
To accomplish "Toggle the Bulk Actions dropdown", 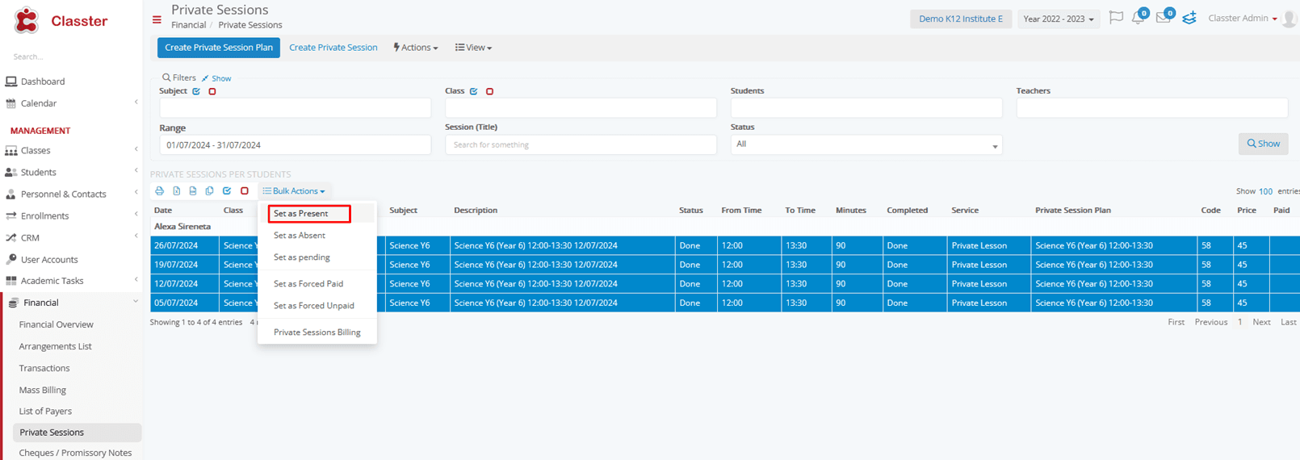I will click(x=294, y=191).
